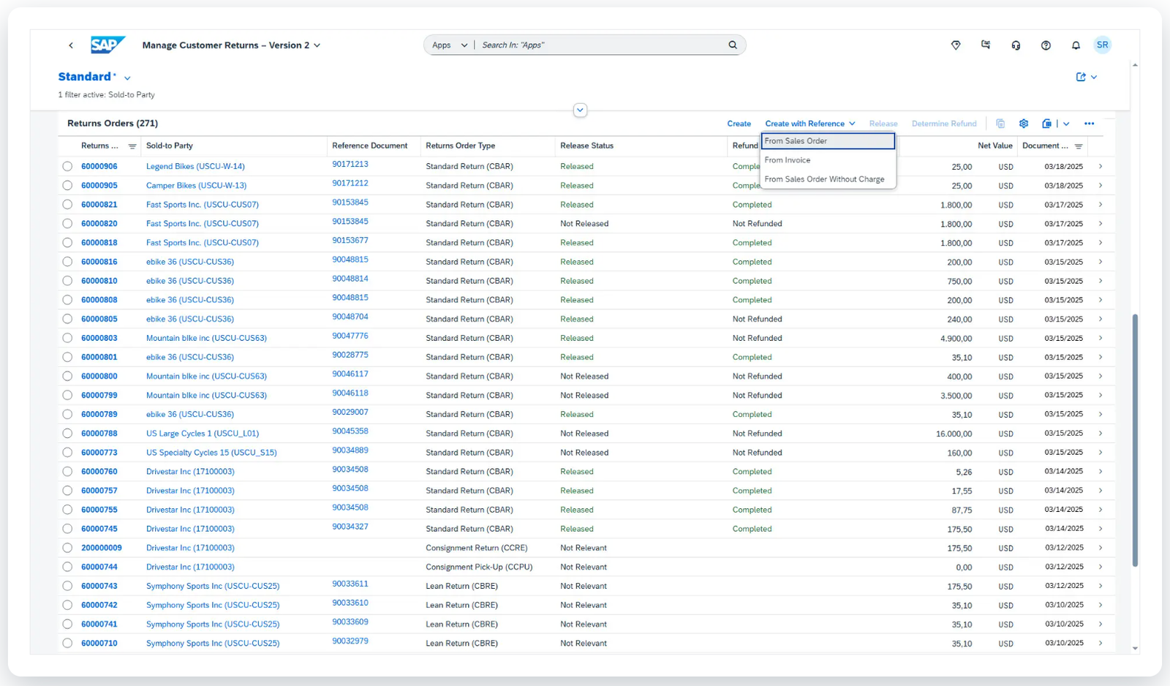Select radio button for order 60000906
This screenshot has width=1170, height=686.
67,167
